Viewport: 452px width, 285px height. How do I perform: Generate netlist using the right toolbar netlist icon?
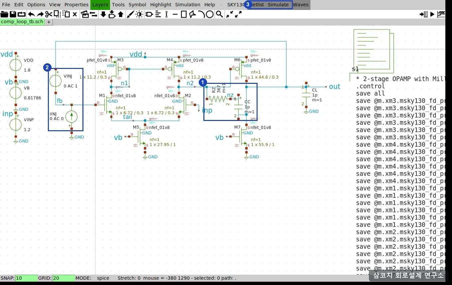click(x=424, y=14)
